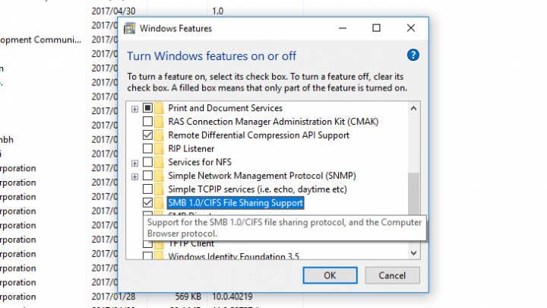Click 2017/04/30 date in background window

113,11
